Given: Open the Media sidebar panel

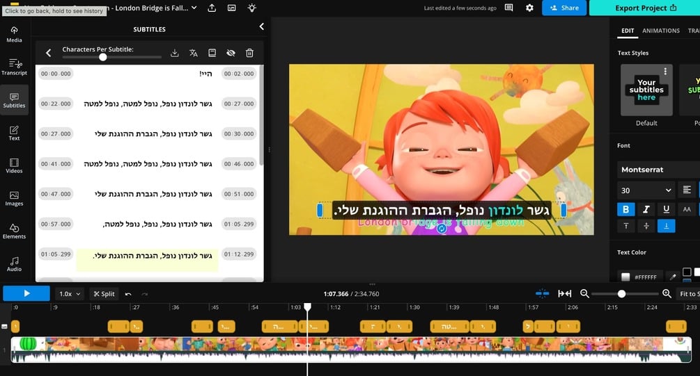Looking at the screenshot, I should pos(15,34).
